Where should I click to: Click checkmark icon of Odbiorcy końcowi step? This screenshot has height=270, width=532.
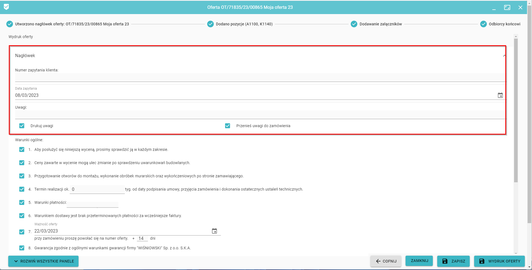coord(483,24)
